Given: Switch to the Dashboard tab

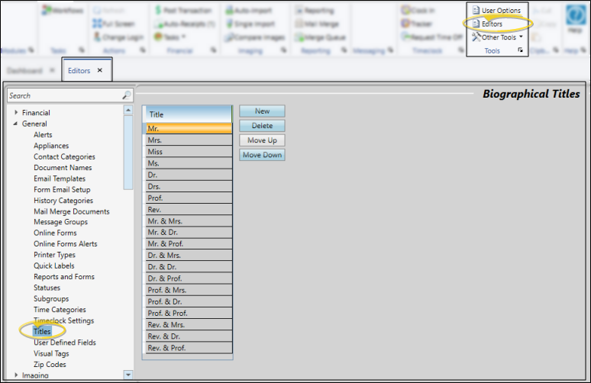Looking at the screenshot, I should coord(24,70).
